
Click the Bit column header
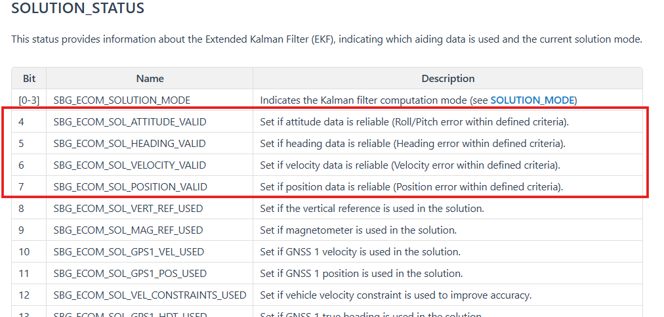click(x=30, y=78)
